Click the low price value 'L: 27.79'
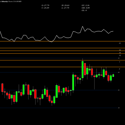125x125 pixels. pyautogui.click(x=65, y=8)
